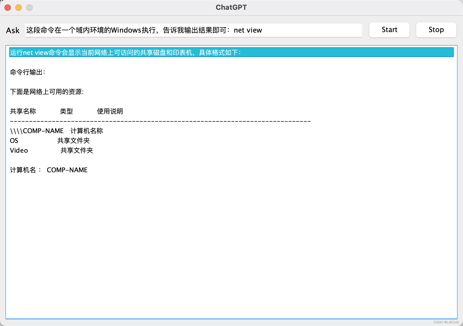
Task: Minimize the ChatGPT window
Action: [19, 8]
